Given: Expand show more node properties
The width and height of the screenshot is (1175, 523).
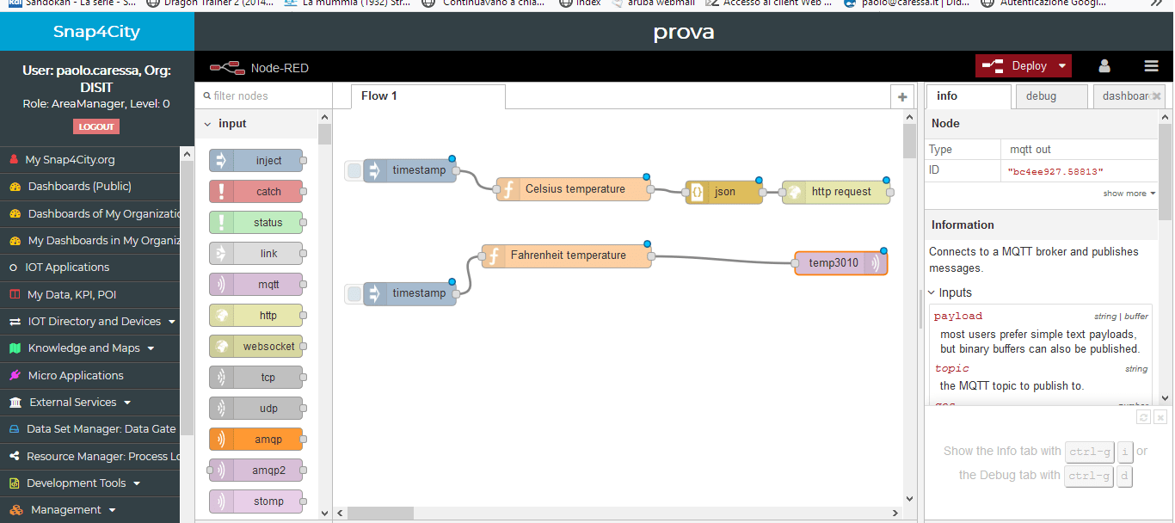Looking at the screenshot, I should pos(1129,194).
